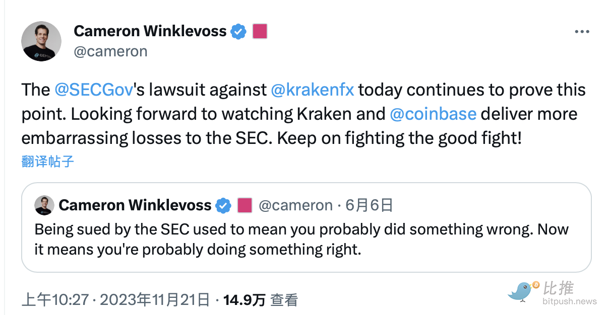Click the pink square badge in the quoted tweet

pyautogui.click(x=245, y=205)
